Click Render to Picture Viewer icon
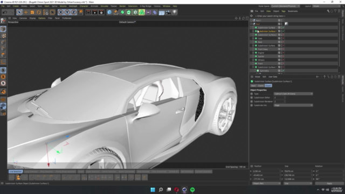Image resolution: width=345 pixels, height=194 pixels. (x=95, y=12)
